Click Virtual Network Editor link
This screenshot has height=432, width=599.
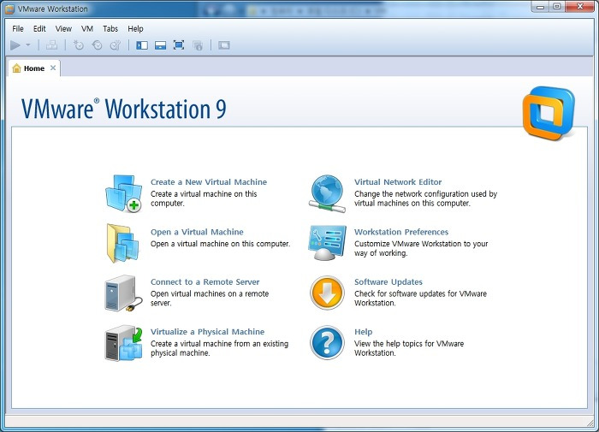point(398,182)
